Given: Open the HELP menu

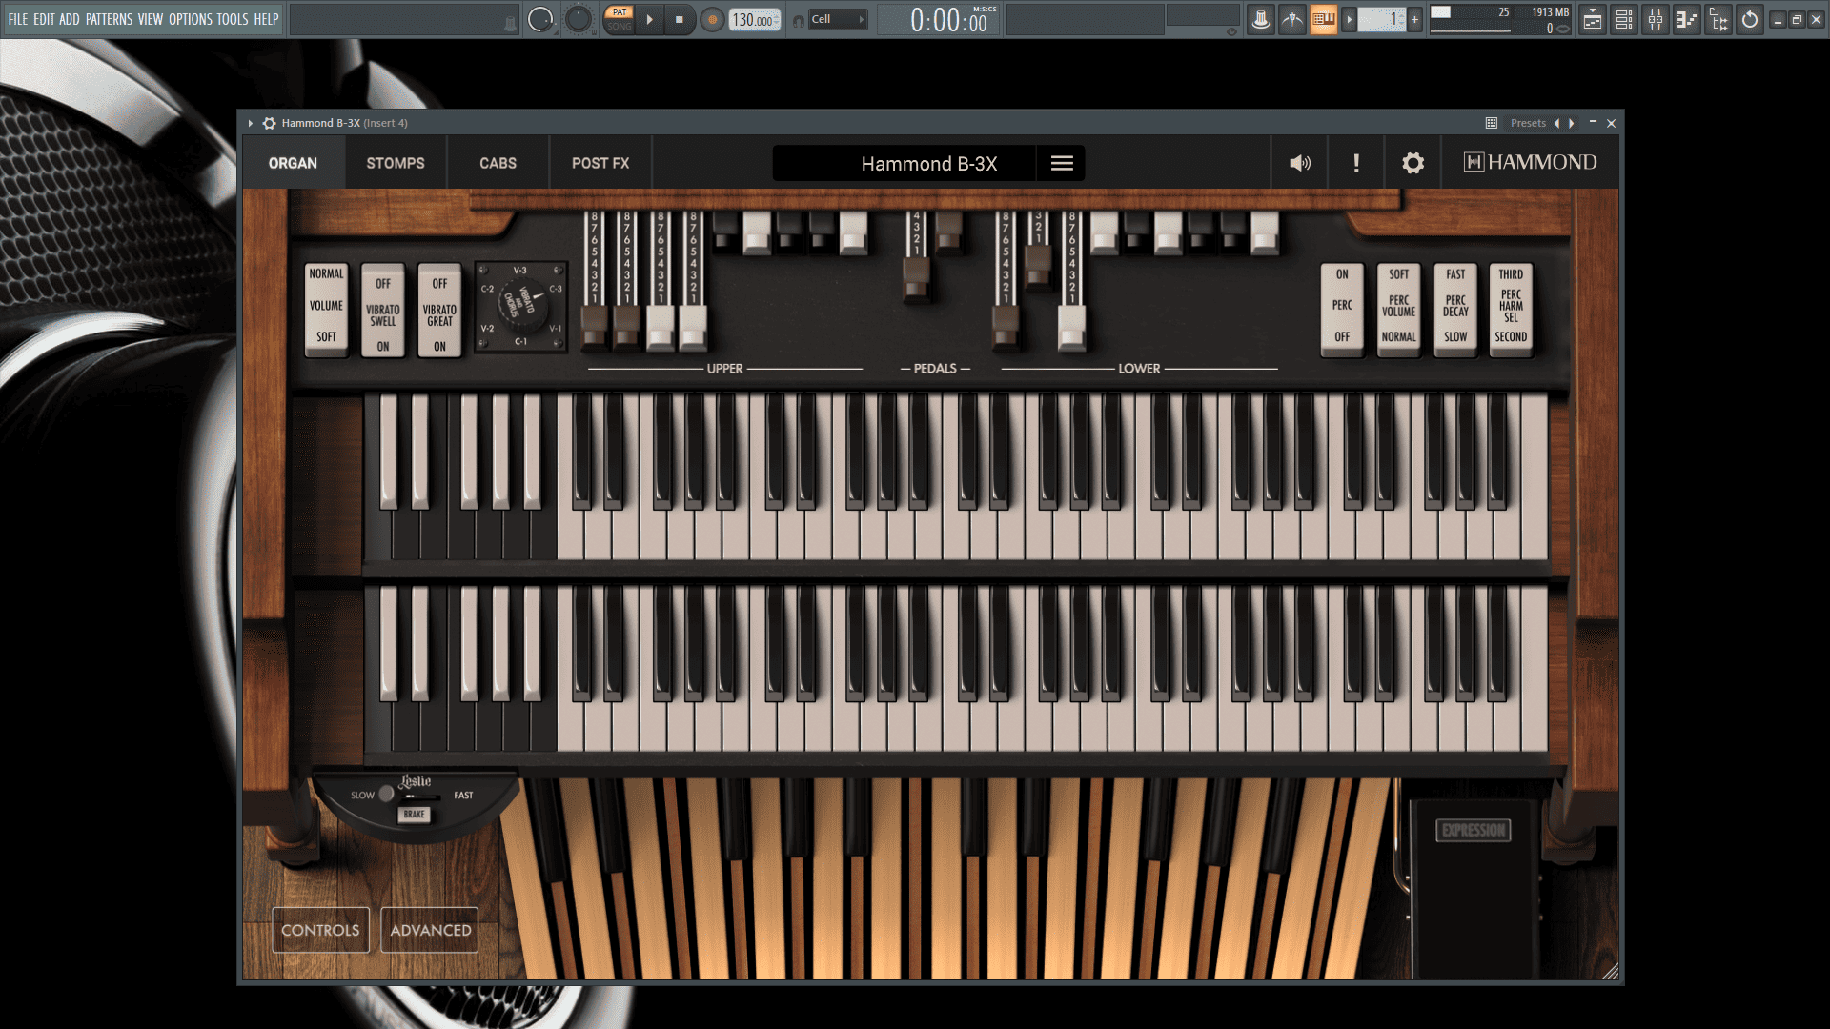Looking at the screenshot, I should 266,19.
